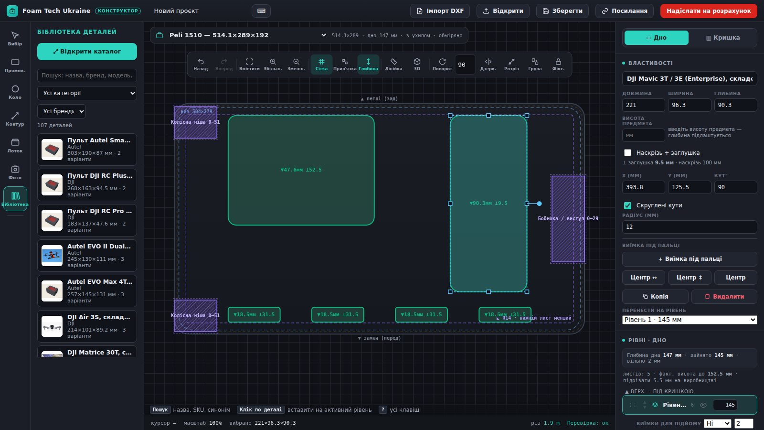The height and width of the screenshot is (430, 764).
Task: Click the library search field
Action: (x=87, y=75)
